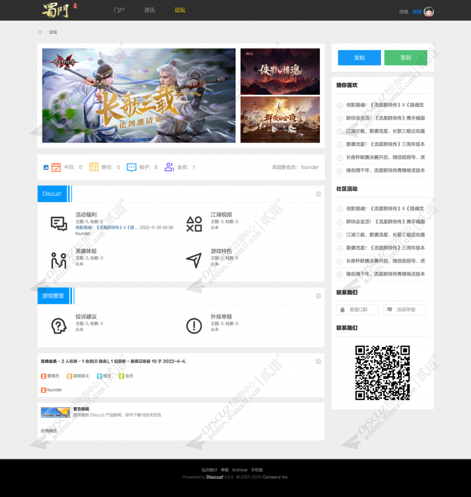Click the 超级版主 legend icon
This screenshot has width=471, height=497.
pyautogui.click(x=69, y=376)
